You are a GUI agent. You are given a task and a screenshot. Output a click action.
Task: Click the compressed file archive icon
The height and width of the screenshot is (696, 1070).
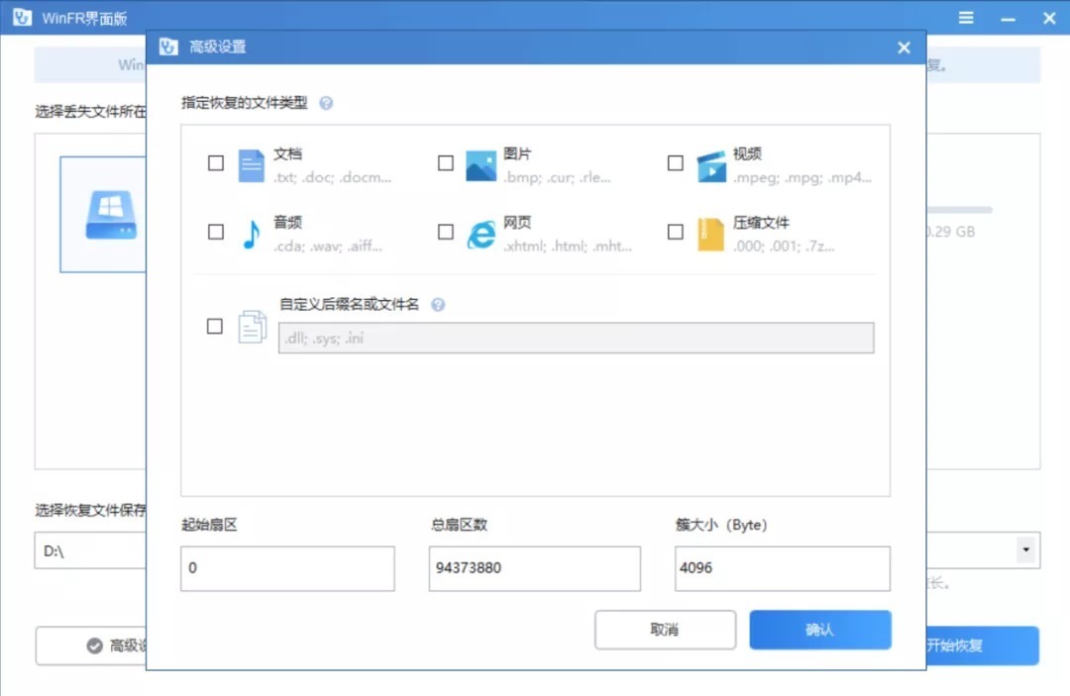click(710, 234)
